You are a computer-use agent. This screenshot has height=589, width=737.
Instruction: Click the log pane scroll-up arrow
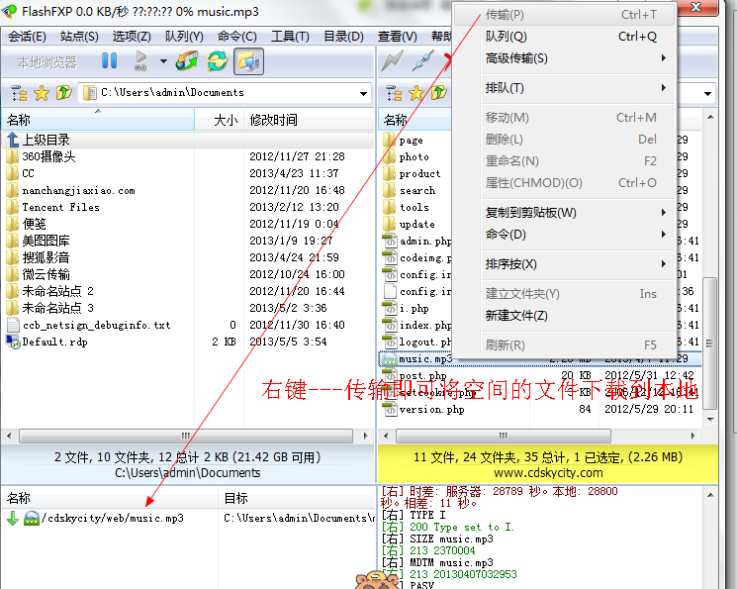(x=710, y=495)
